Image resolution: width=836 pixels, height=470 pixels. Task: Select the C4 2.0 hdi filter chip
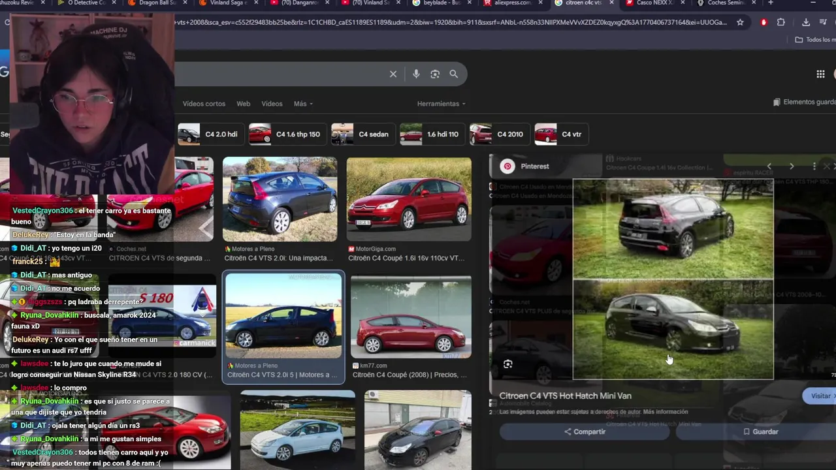tap(210, 134)
